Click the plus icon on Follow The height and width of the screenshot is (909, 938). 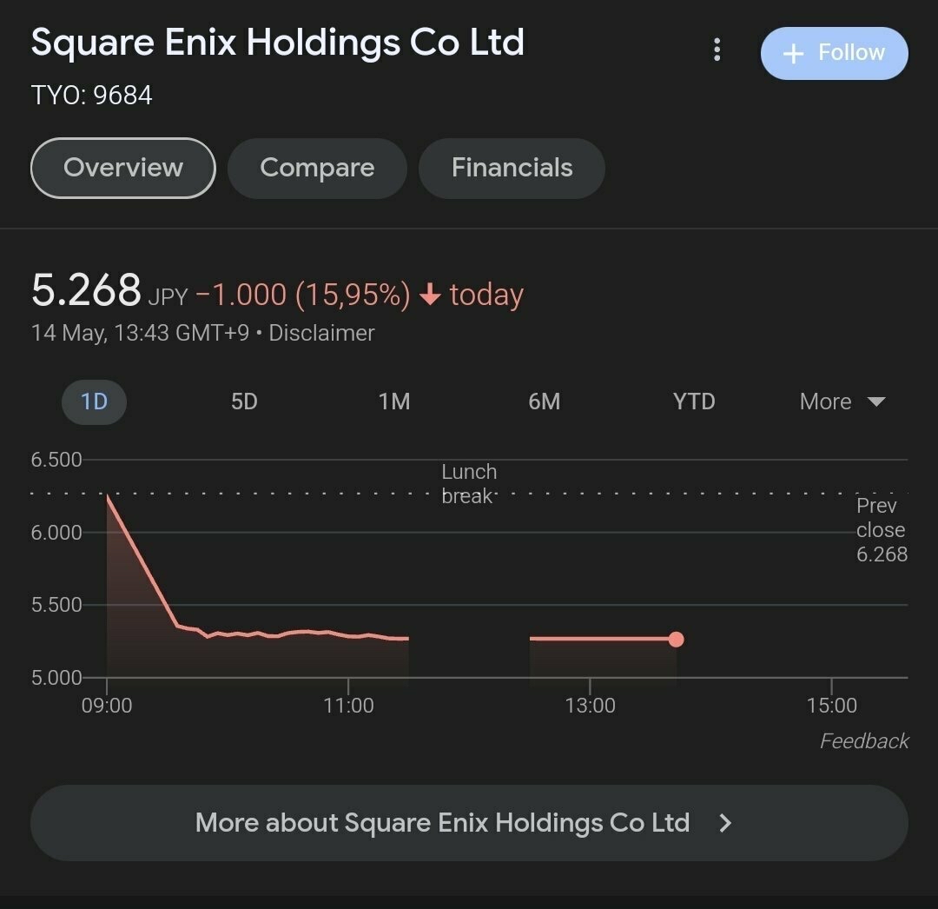[793, 54]
